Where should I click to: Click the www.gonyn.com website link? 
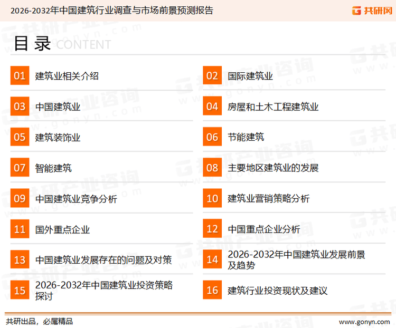pos(364,321)
